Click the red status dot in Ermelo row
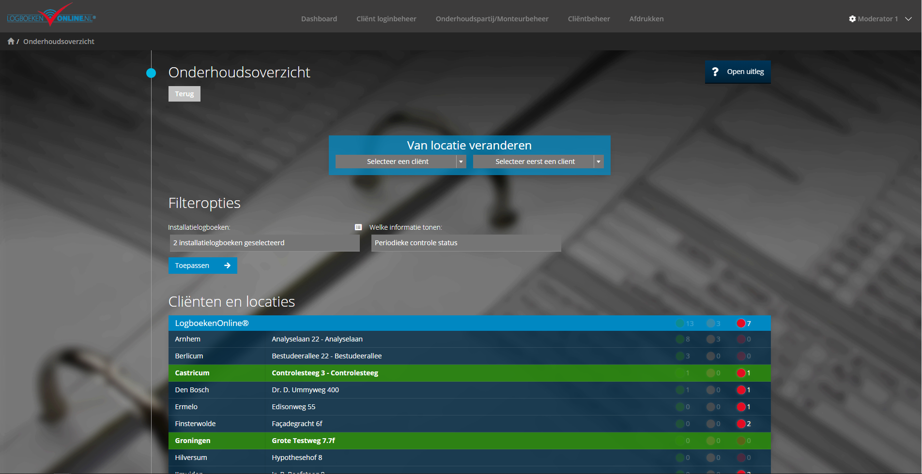Image resolution: width=922 pixels, height=474 pixels. click(x=741, y=407)
